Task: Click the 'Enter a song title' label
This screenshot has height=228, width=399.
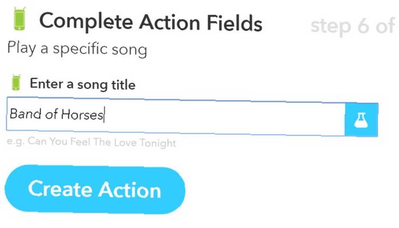Action: (83, 84)
